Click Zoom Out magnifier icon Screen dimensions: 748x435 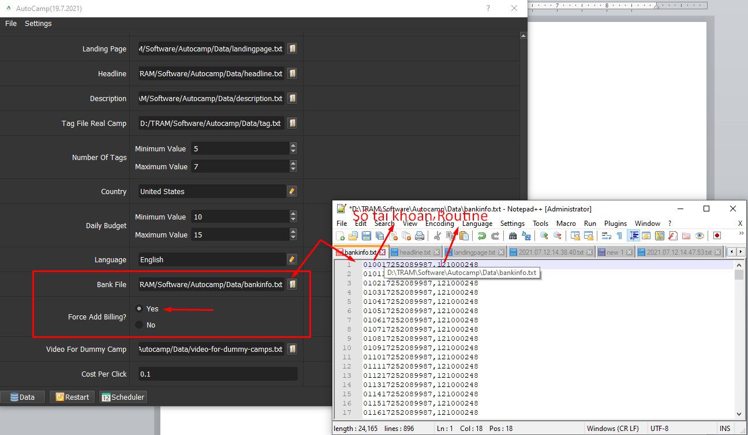coord(557,236)
